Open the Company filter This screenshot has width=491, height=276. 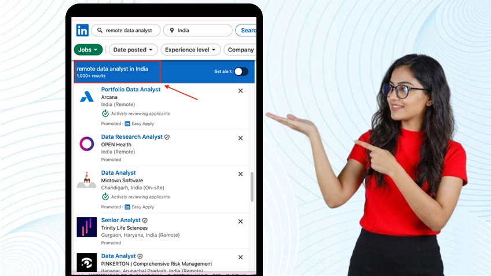point(240,50)
